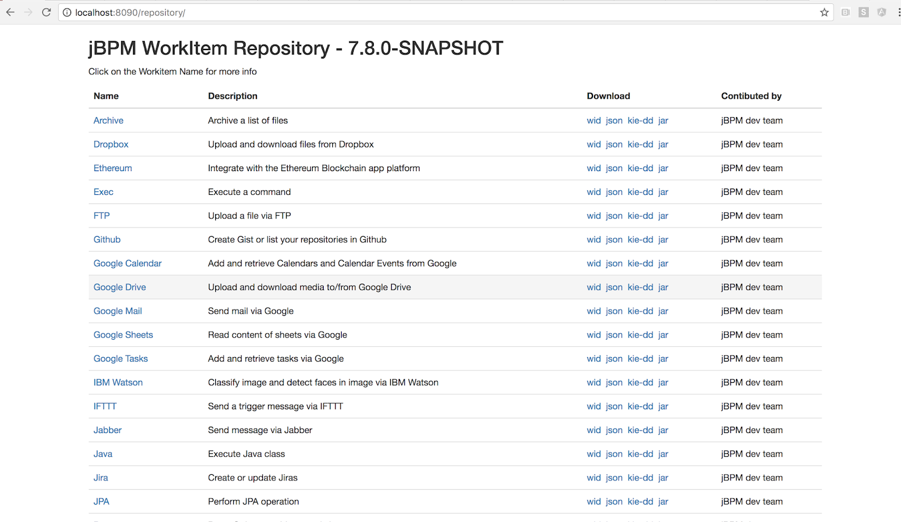The width and height of the screenshot is (901, 522).
Task: Open the Ethereum workitem page
Action: [x=113, y=168]
